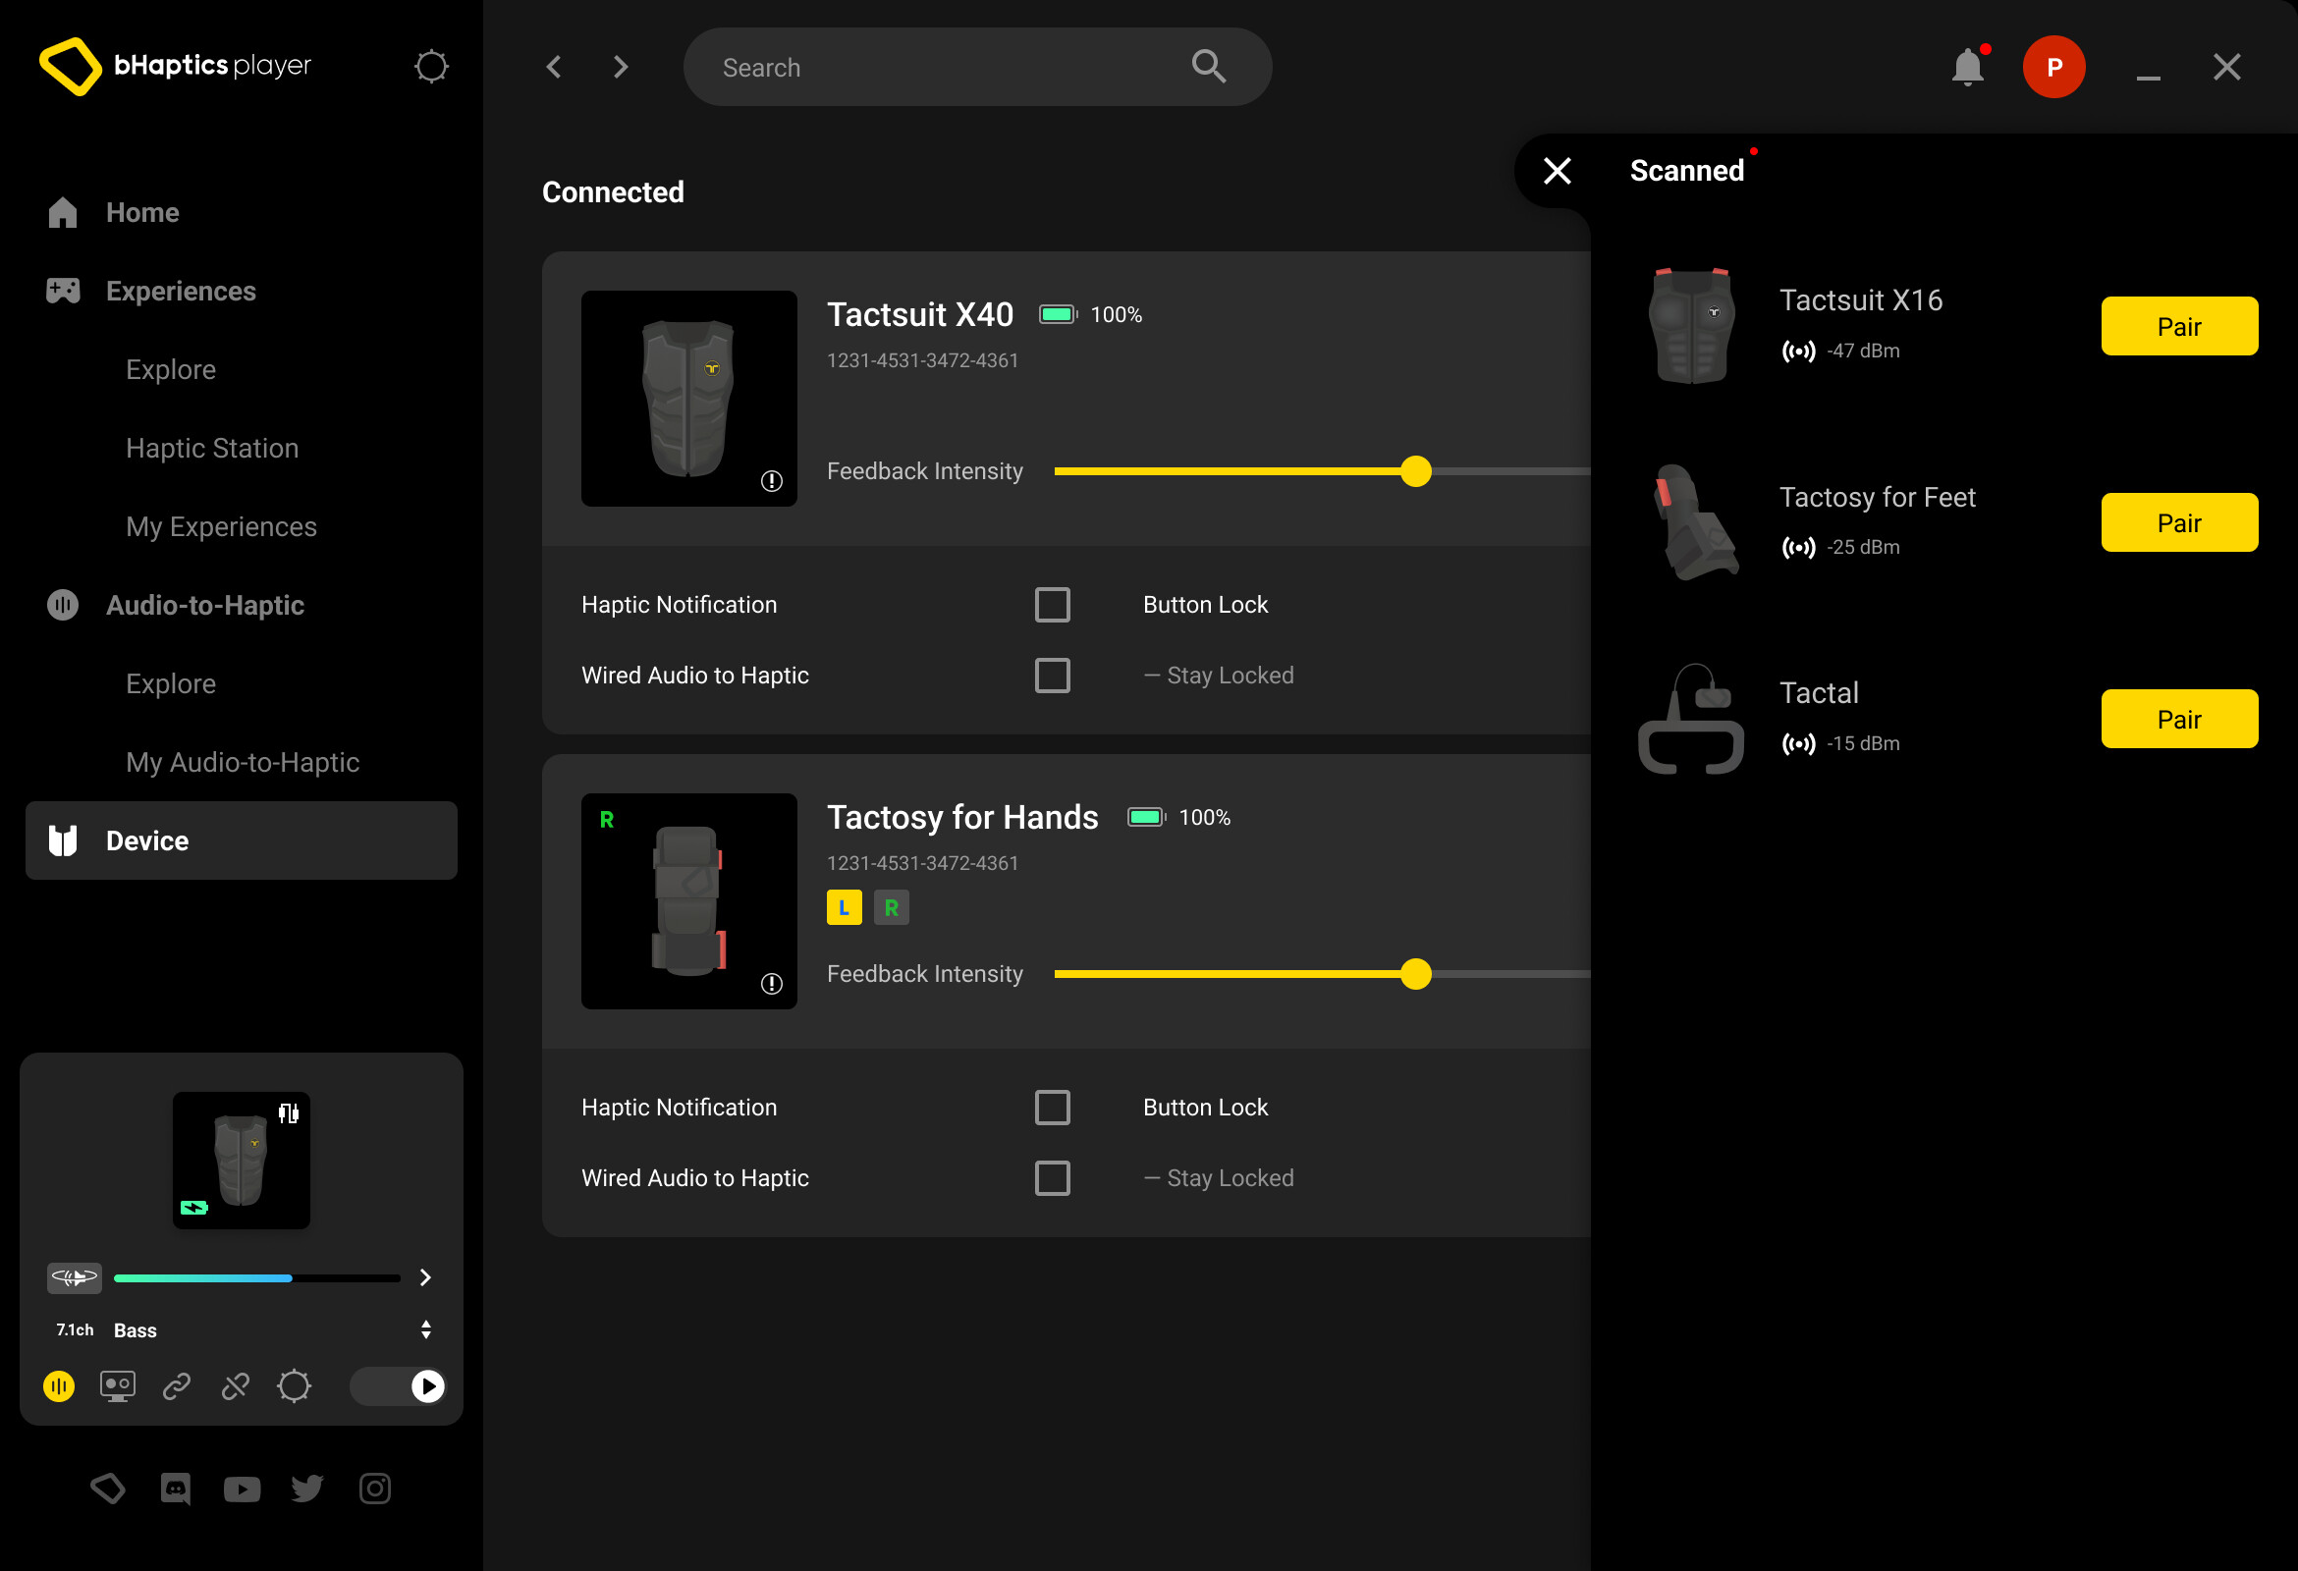
Task: Check Wired Audio to Haptic for Tactosy for Hands
Action: [1052, 1177]
